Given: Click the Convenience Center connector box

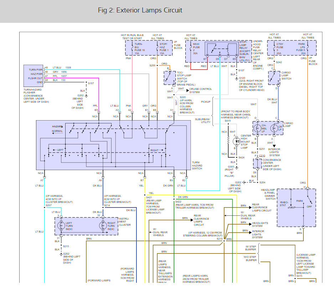Looking at the screenshot, I should point(257,163).
